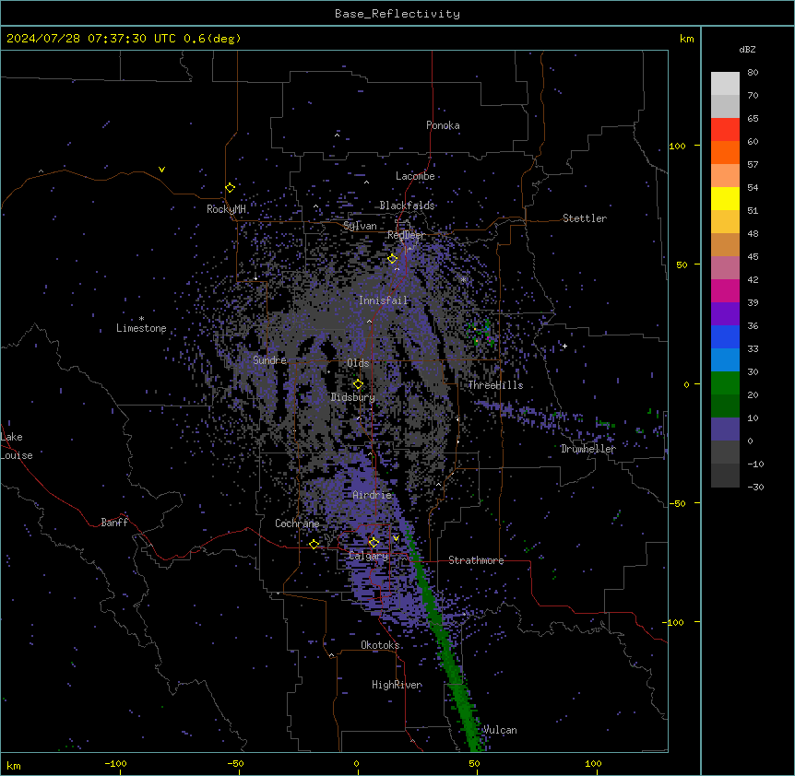Click the Calgary city label
Viewport: 795px width, 776px height.
tap(369, 556)
